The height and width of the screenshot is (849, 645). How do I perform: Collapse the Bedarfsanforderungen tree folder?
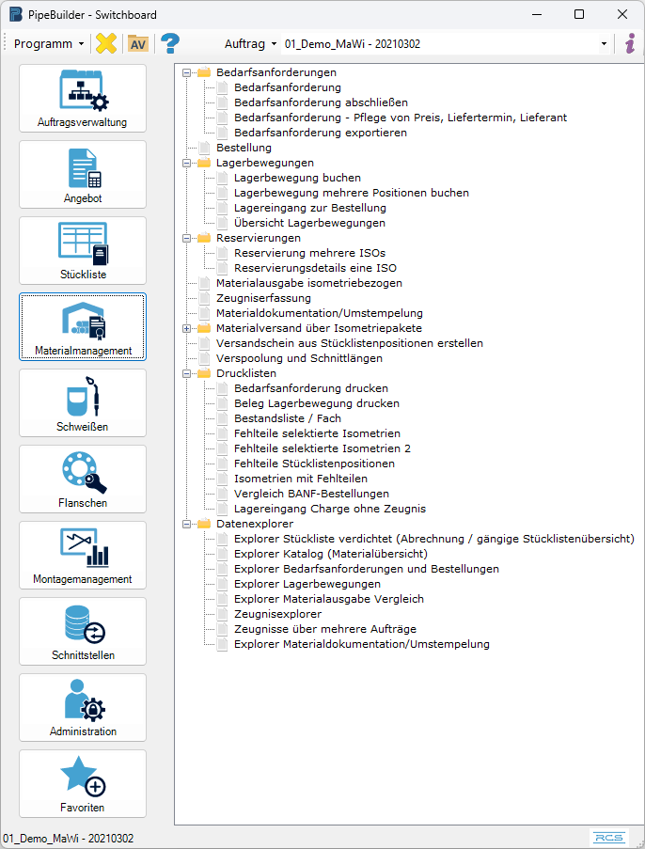click(x=187, y=72)
